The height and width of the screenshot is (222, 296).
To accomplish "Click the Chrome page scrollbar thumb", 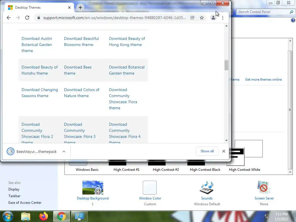I will (226, 65).
